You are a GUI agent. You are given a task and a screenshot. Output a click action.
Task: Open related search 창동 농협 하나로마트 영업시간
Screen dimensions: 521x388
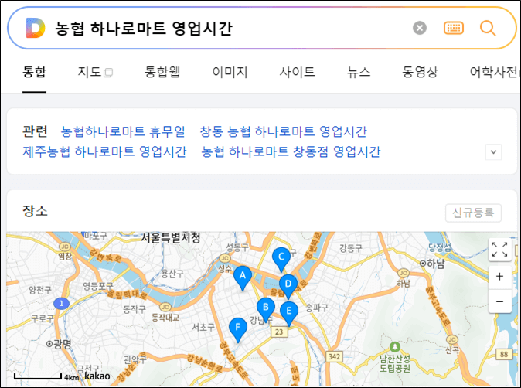click(283, 131)
